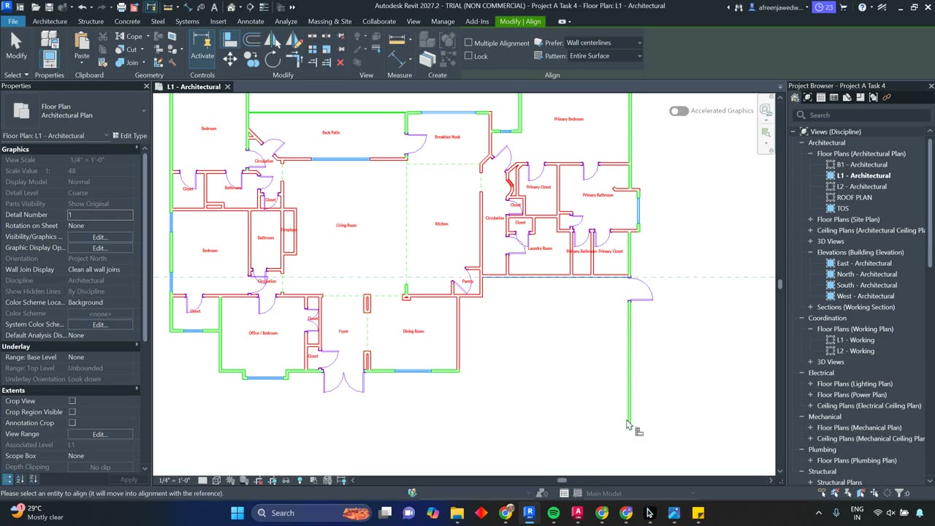Viewport: 935px width, 526px height.
Task: Choose Mirror - Draw Axis tool
Action: [x=294, y=39]
